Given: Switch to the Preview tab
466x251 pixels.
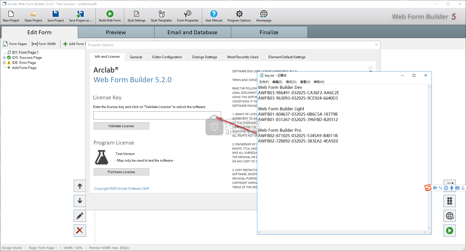Looking at the screenshot, I should coord(116,32).
